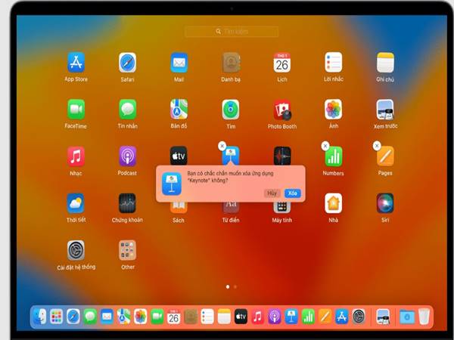Open the Thời tiết weather app
Screen dimensions: 454x340
pos(76,203)
